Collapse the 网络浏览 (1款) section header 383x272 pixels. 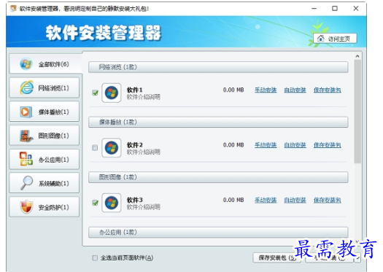218,67
